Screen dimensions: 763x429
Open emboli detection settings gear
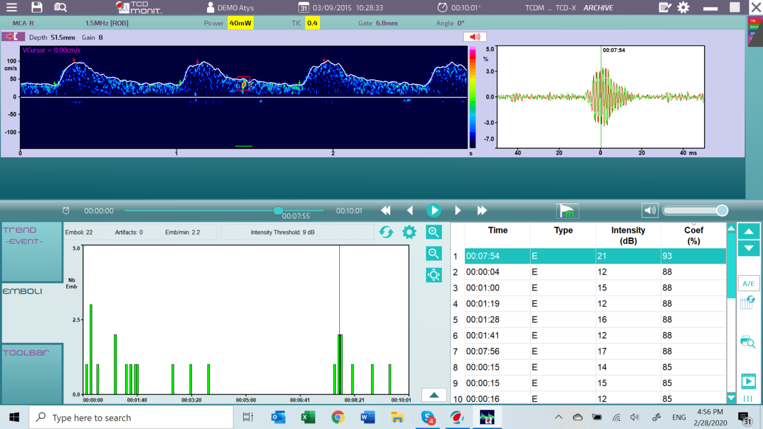coord(409,232)
